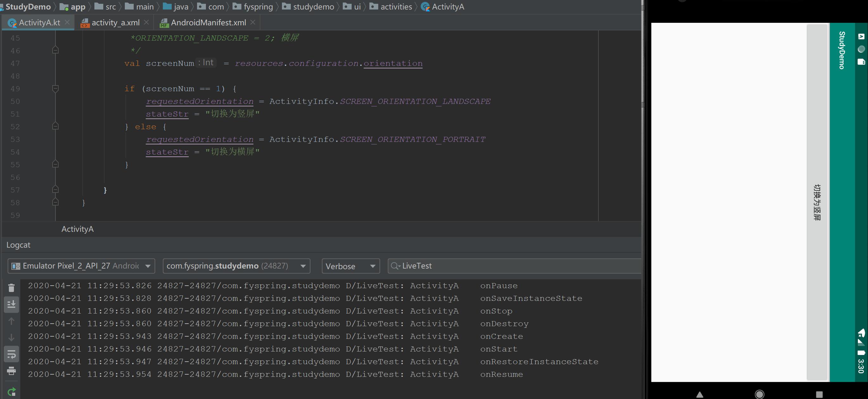868x399 pixels.
Task: Click SCREEN_ORIENTATION_LANDSCAPE constant in code
Action: [x=415, y=101]
